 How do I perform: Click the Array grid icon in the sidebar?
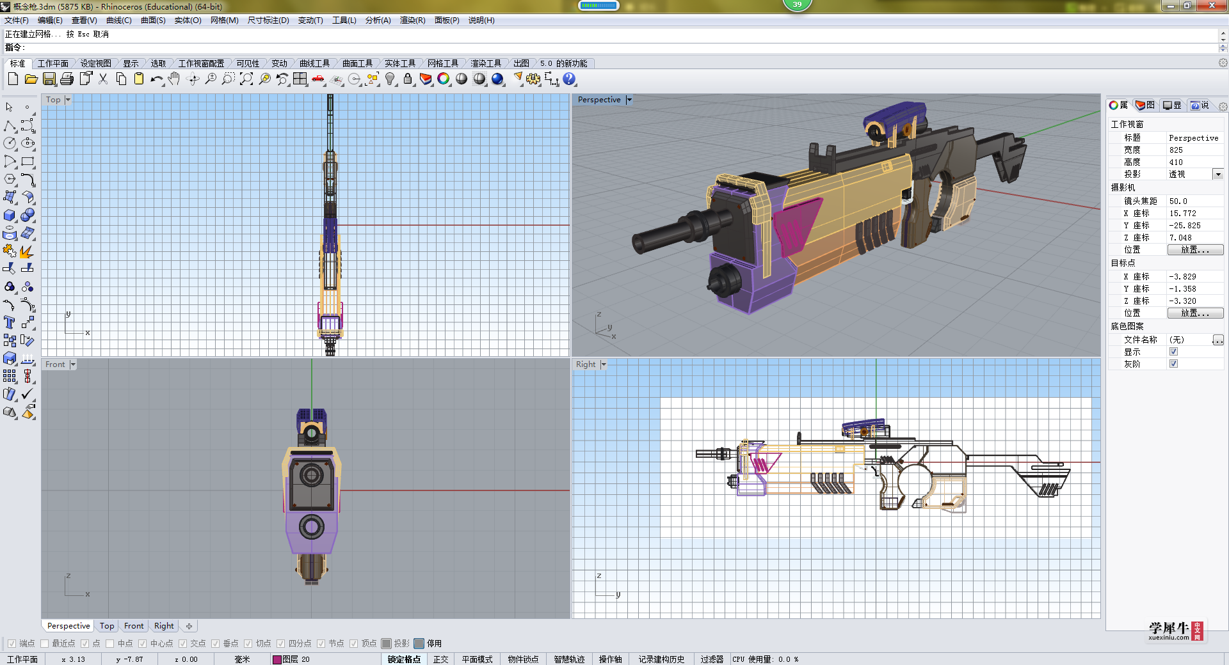[10, 376]
